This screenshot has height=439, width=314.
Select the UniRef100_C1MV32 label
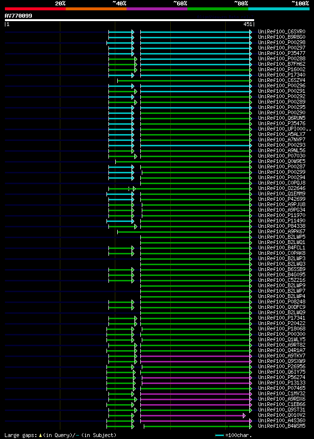pos(282,394)
